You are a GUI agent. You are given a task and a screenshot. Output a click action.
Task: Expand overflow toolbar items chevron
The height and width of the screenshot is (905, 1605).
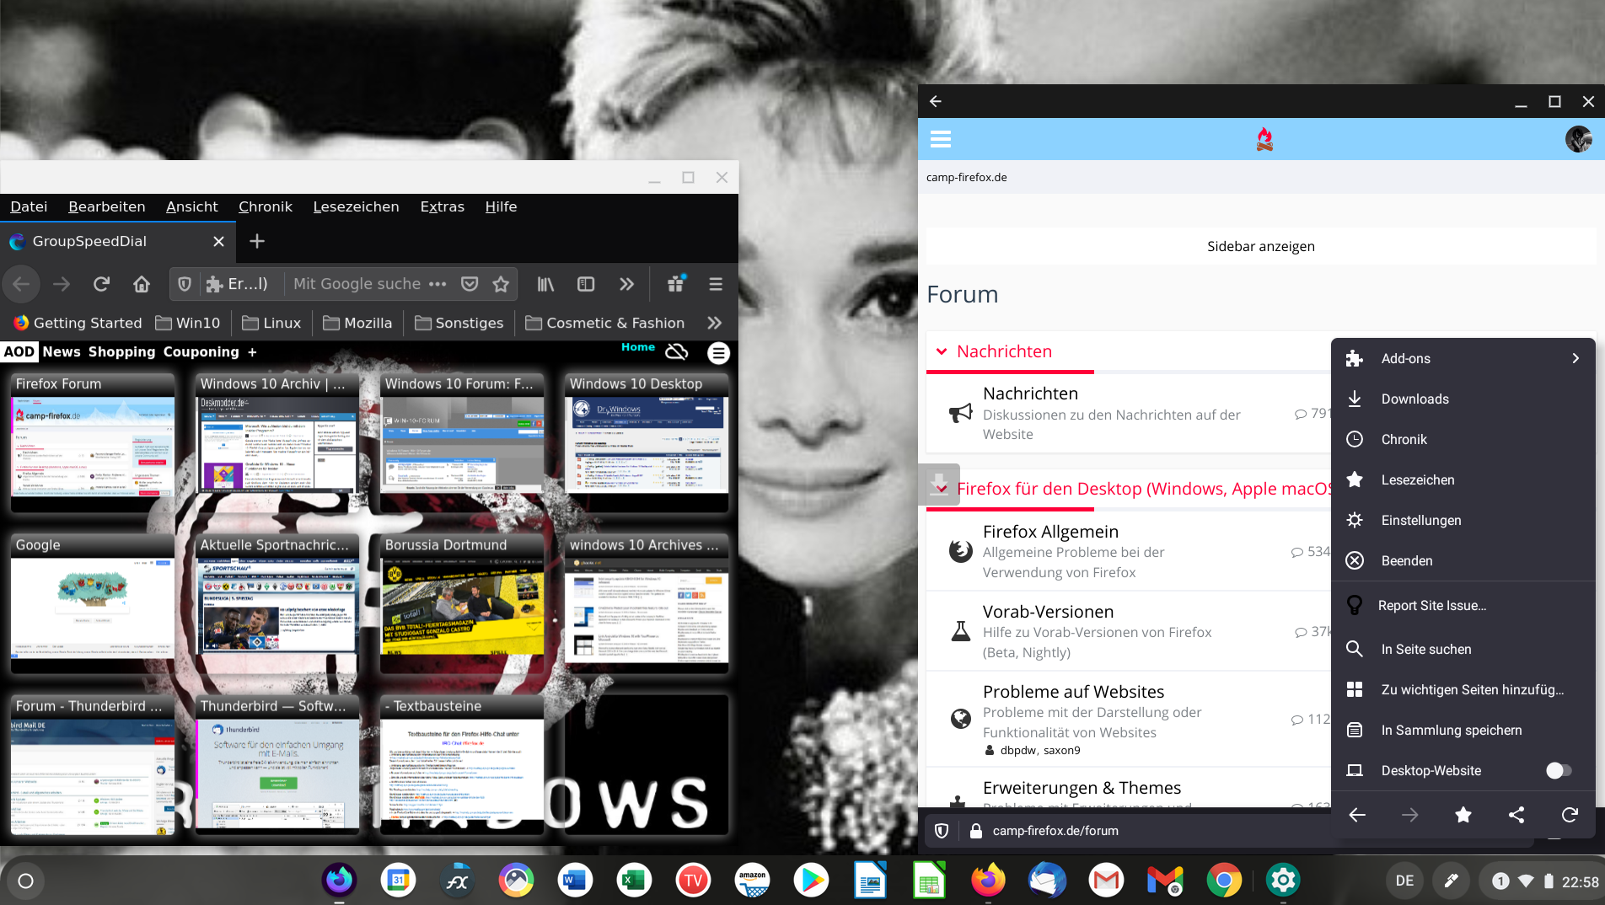[626, 284]
